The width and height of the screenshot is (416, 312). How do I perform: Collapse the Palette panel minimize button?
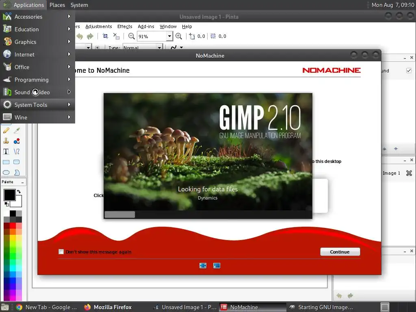click(x=23, y=182)
